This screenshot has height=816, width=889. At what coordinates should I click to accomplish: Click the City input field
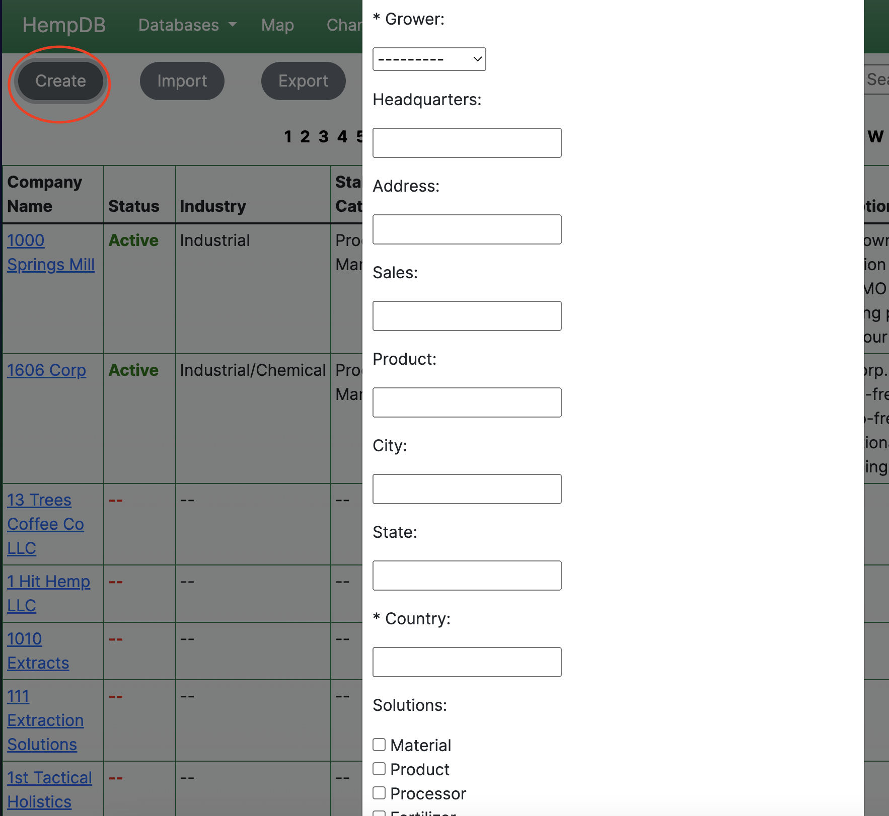[x=467, y=489]
